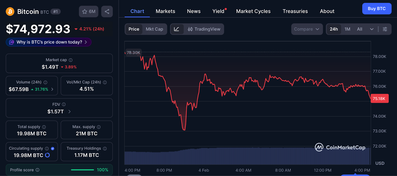The width and height of the screenshot is (397, 176).
Task: Open the Treasuries tab
Action: pyautogui.click(x=295, y=11)
